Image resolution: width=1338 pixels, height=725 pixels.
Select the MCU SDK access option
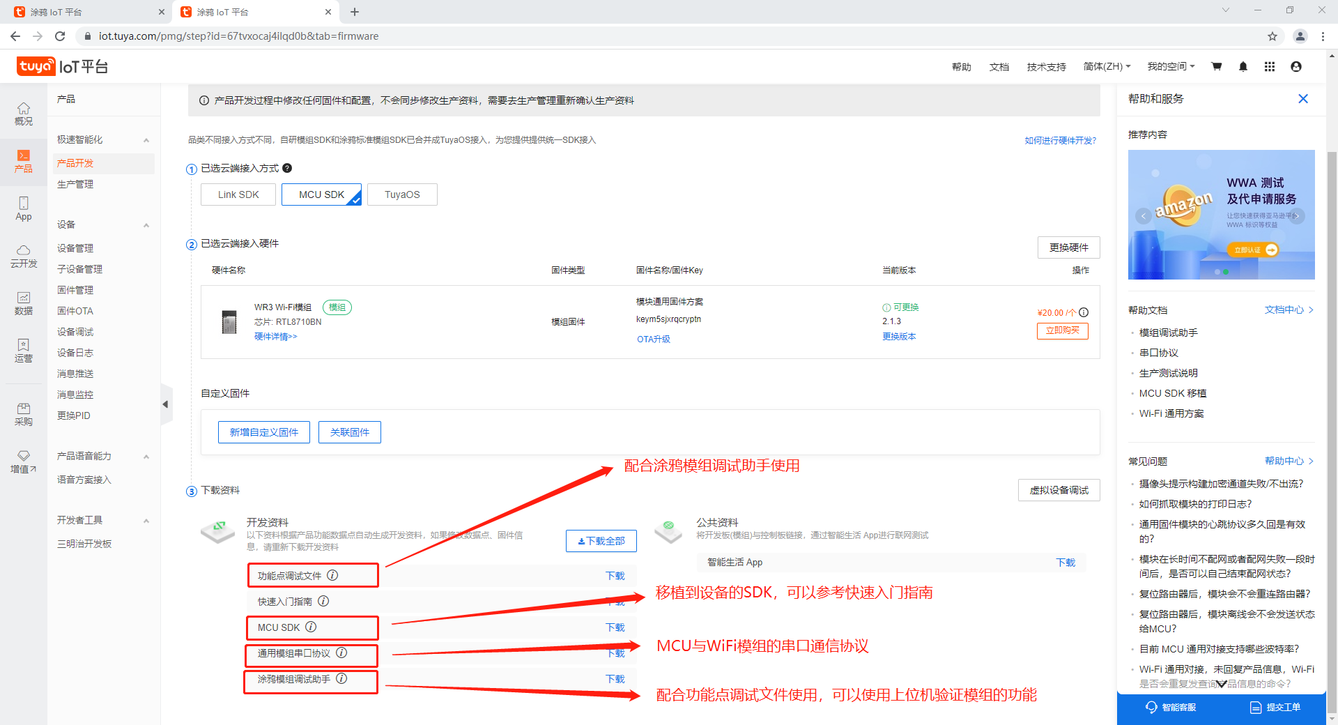click(321, 194)
